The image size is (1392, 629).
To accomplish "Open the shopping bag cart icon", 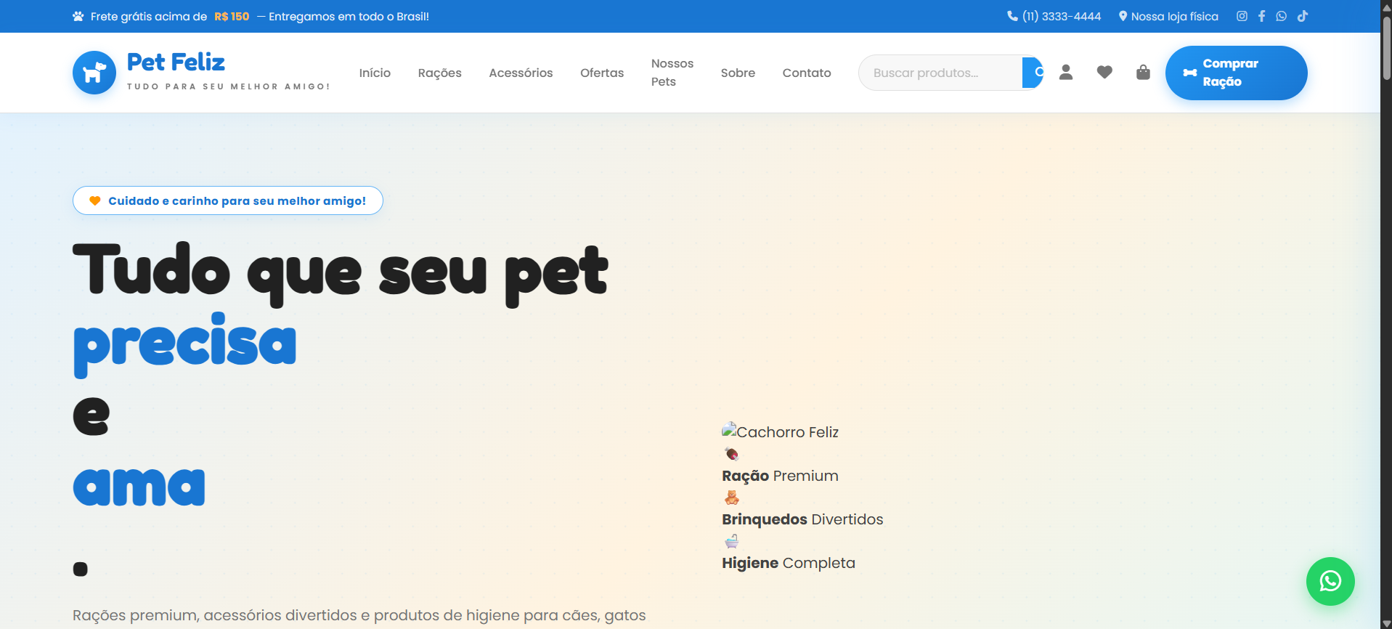I will (x=1143, y=72).
